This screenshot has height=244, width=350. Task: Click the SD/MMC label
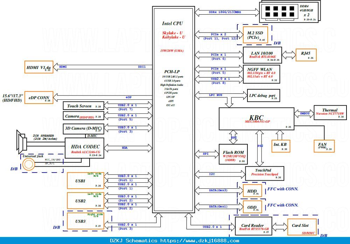[308, 233]
